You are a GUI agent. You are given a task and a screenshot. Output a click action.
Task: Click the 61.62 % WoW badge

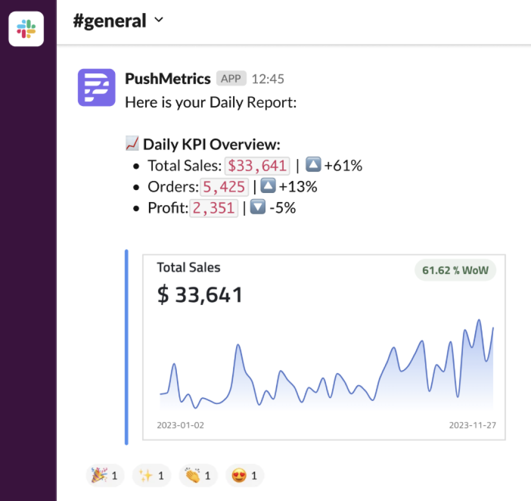pyautogui.click(x=455, y=270)
